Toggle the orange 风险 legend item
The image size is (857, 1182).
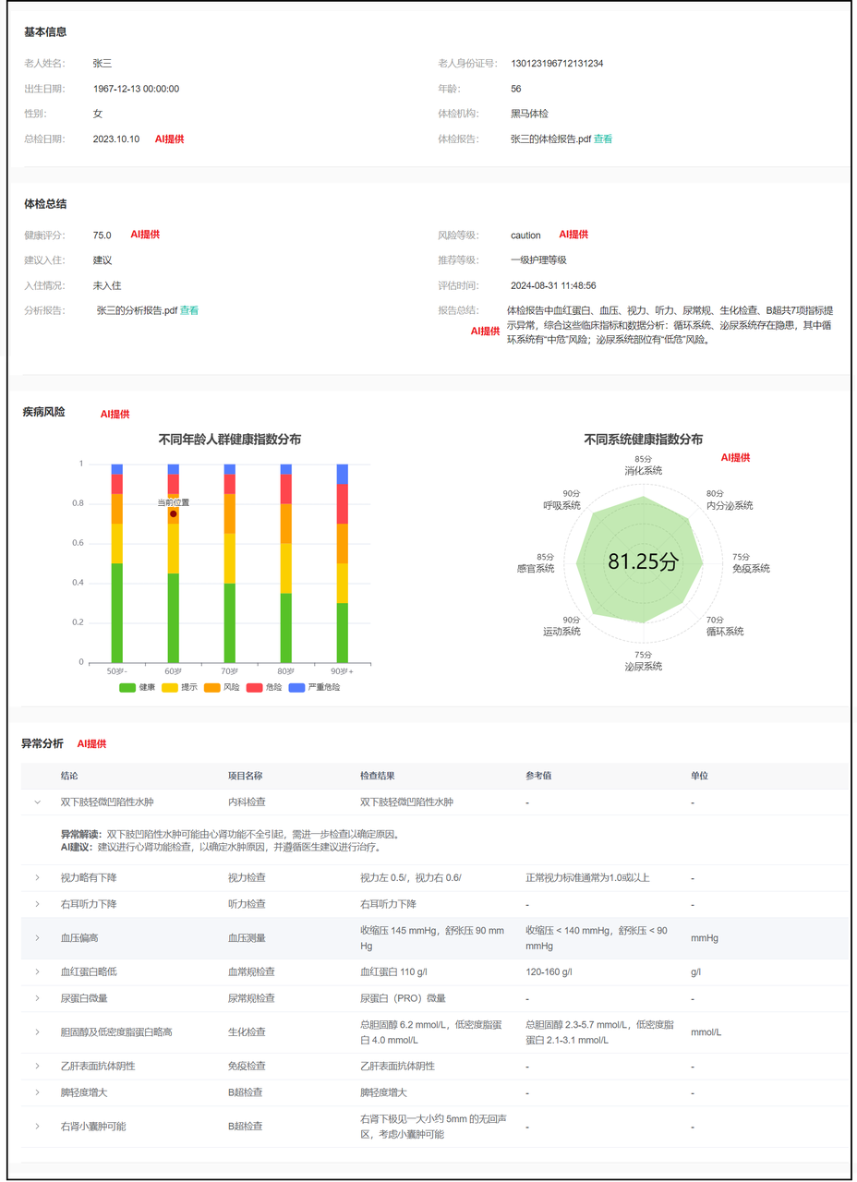point(222,687)
